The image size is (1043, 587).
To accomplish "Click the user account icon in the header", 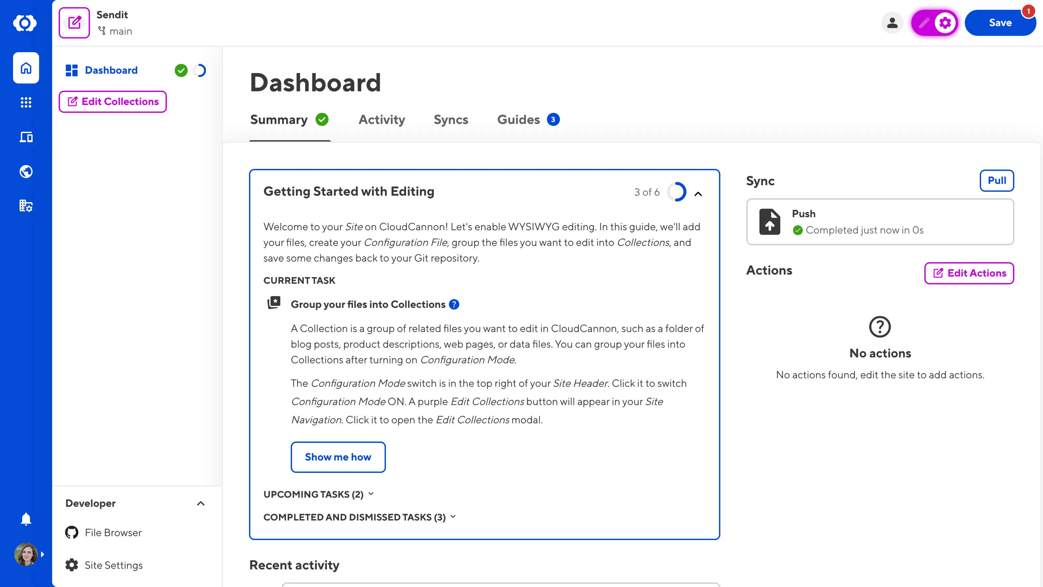I will click(x=892, y=23).
